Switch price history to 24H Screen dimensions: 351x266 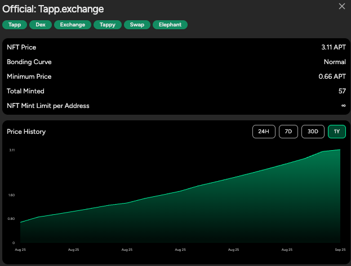pos(264,132)
